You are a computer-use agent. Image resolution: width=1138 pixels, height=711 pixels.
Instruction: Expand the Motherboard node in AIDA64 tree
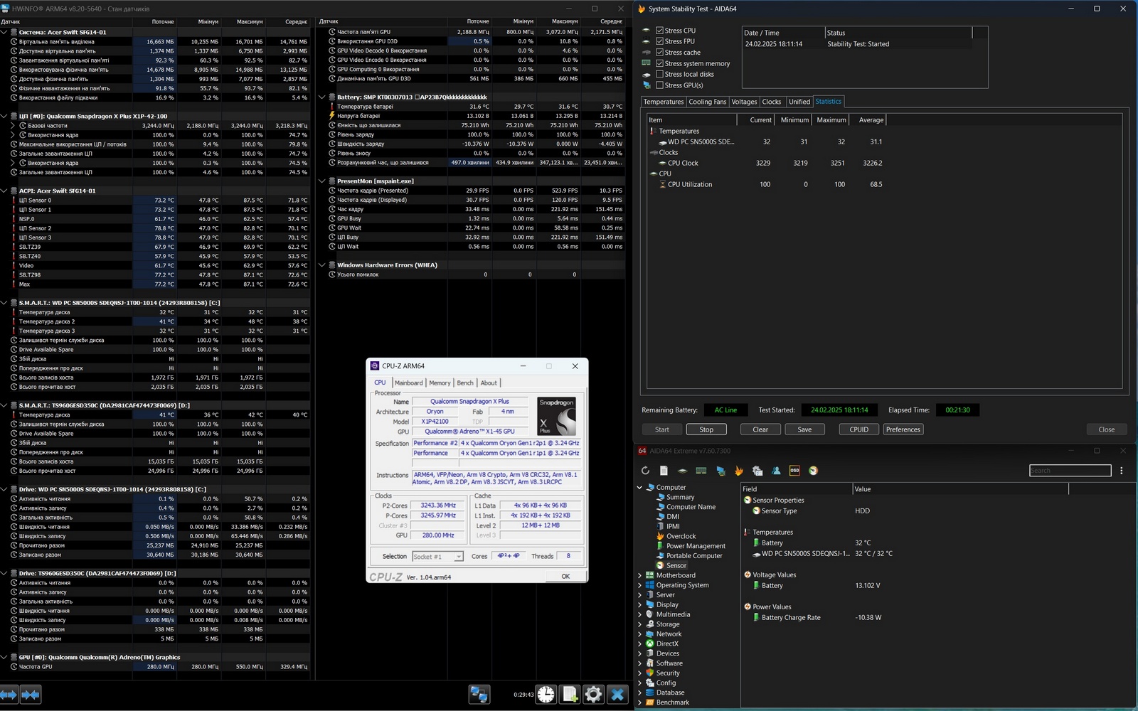click(x=639, y=575)
